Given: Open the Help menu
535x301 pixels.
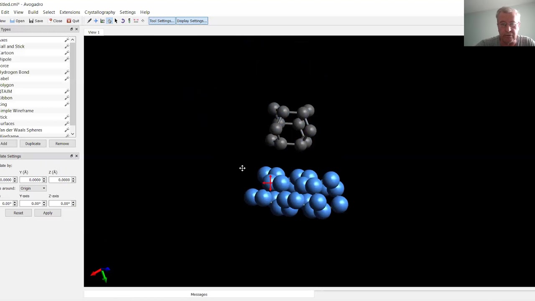Looking at the screenshot, I should point(145,12).
